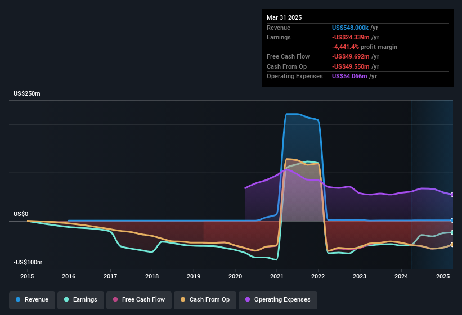Click the 2021 x-axis label
The image size is (462, 315).
click(277, 276)
